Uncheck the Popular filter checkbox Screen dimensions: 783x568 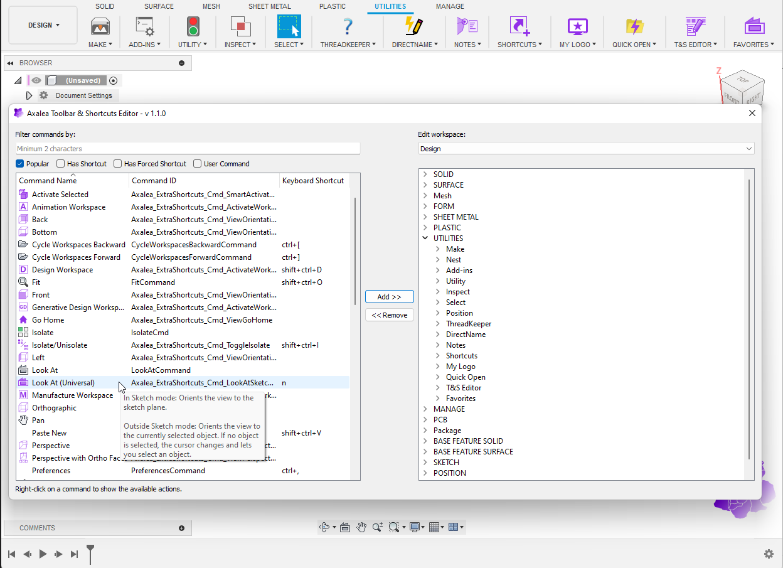20,164
